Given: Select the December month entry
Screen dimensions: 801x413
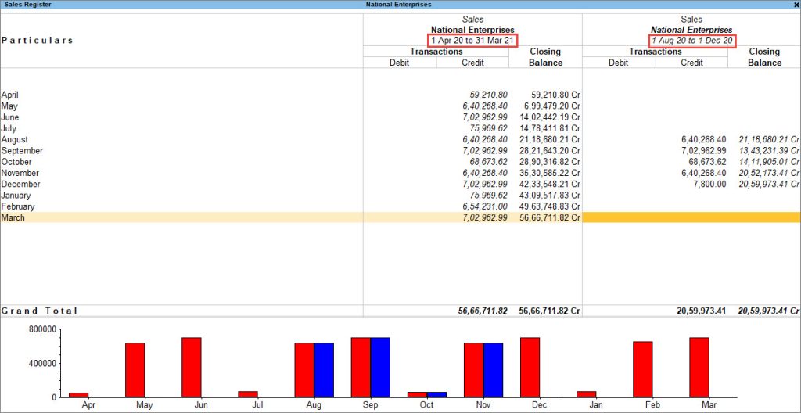Looking at the screenshot, I should pyautogui.click(x=20, y=185).
